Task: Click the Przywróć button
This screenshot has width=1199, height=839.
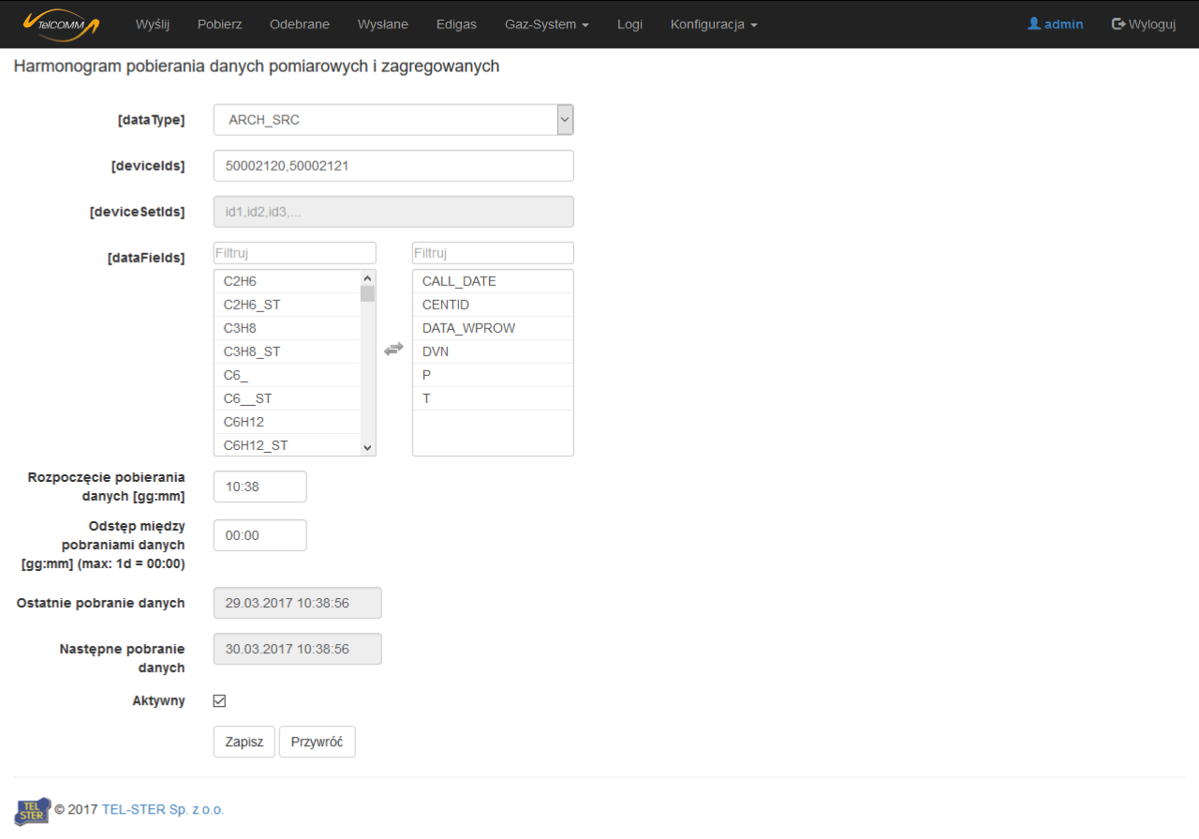Action: click(x=318, y=742)
